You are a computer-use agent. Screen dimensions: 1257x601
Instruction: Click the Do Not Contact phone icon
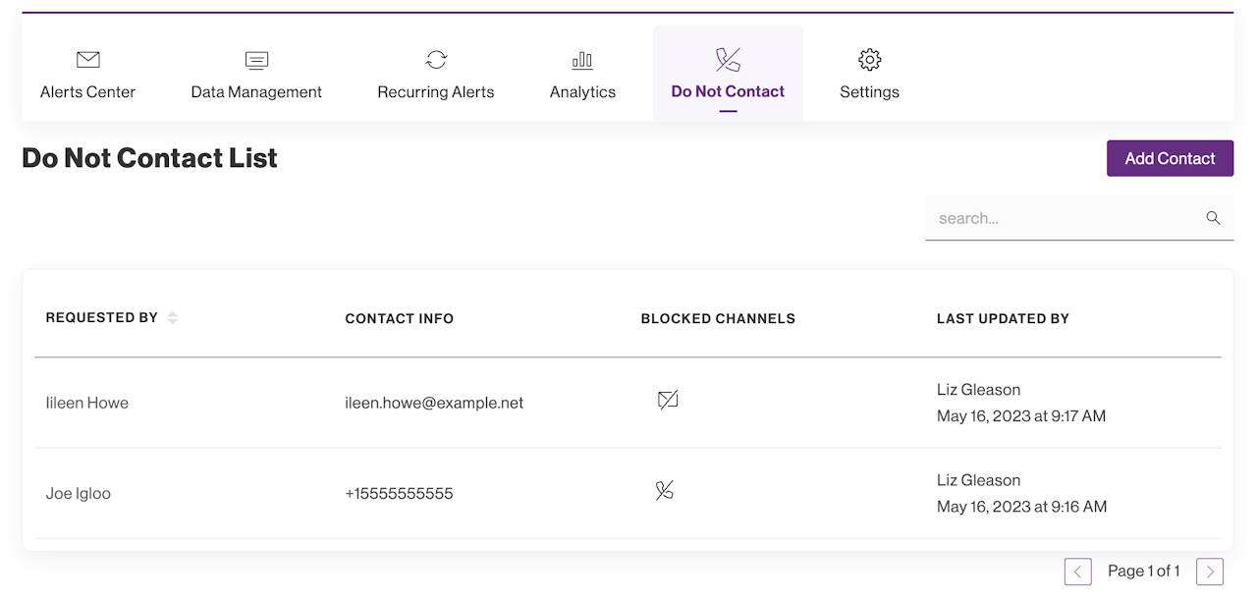728,60
